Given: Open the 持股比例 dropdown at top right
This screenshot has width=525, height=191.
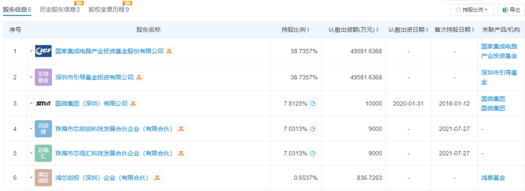Looking at the screenshot, I should 472,10.
